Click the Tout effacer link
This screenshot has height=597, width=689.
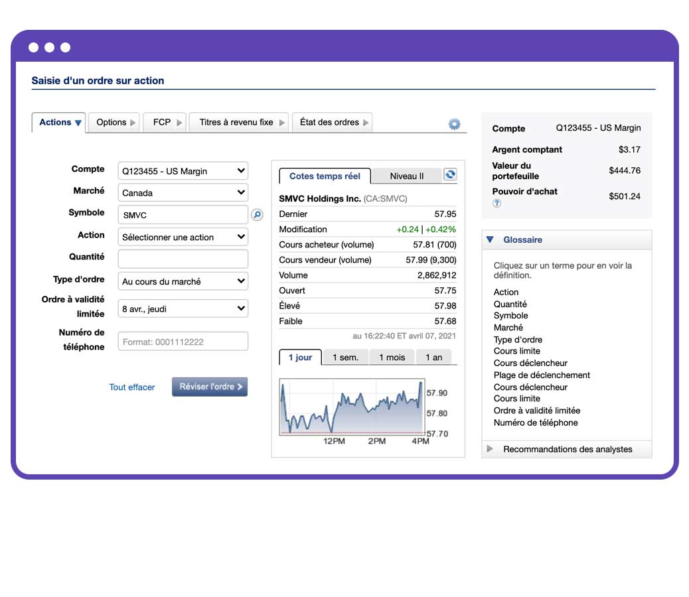(131, 387)
